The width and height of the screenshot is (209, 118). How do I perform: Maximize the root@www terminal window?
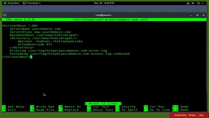click(197, 15)
